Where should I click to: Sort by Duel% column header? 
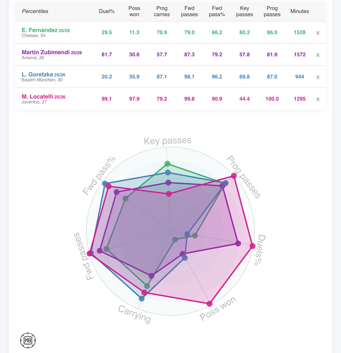pos(107,11)
